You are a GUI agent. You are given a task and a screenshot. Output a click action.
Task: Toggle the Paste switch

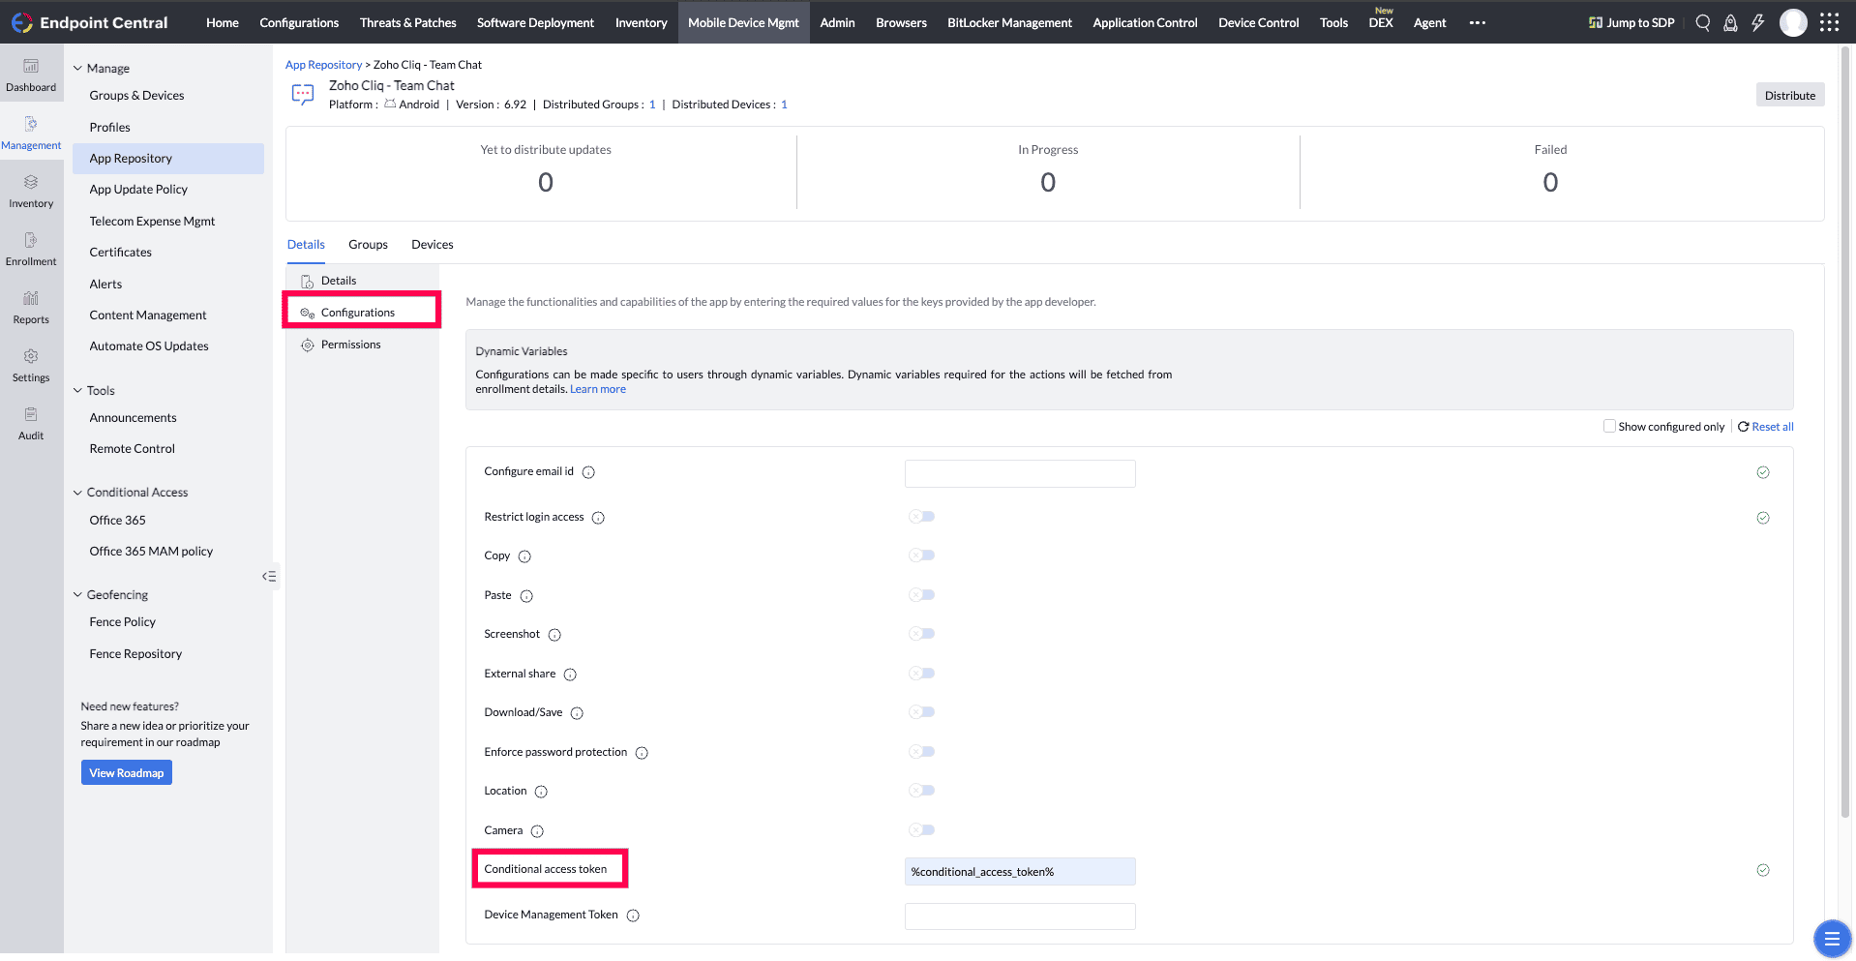pos(921,595)
